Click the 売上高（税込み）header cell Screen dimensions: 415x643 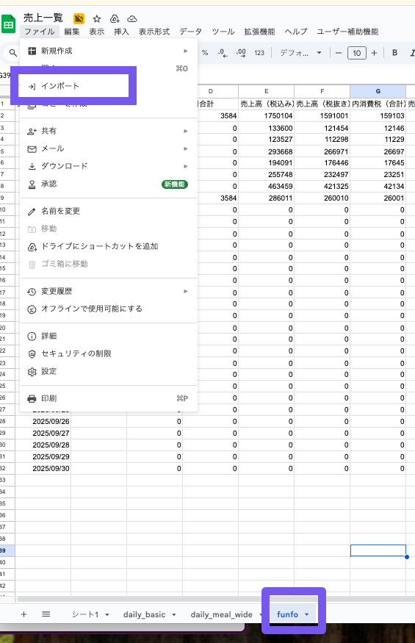267,104
